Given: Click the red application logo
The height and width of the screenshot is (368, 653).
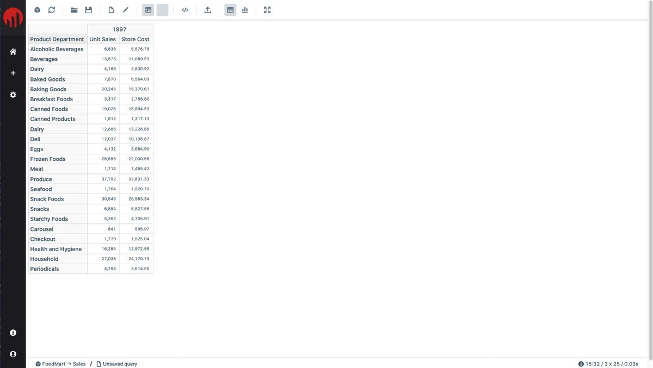Looking at the screenshot, I should (x=13, y=17).
